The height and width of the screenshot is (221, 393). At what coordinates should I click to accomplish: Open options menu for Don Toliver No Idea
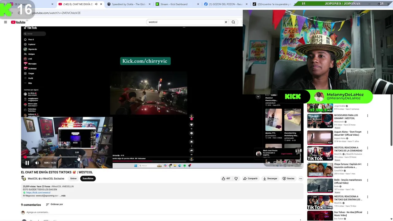pyautogui.click(x=368, y=212)
